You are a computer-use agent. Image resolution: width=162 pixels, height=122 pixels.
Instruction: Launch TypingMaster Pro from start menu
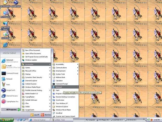[x=10, y=102]
